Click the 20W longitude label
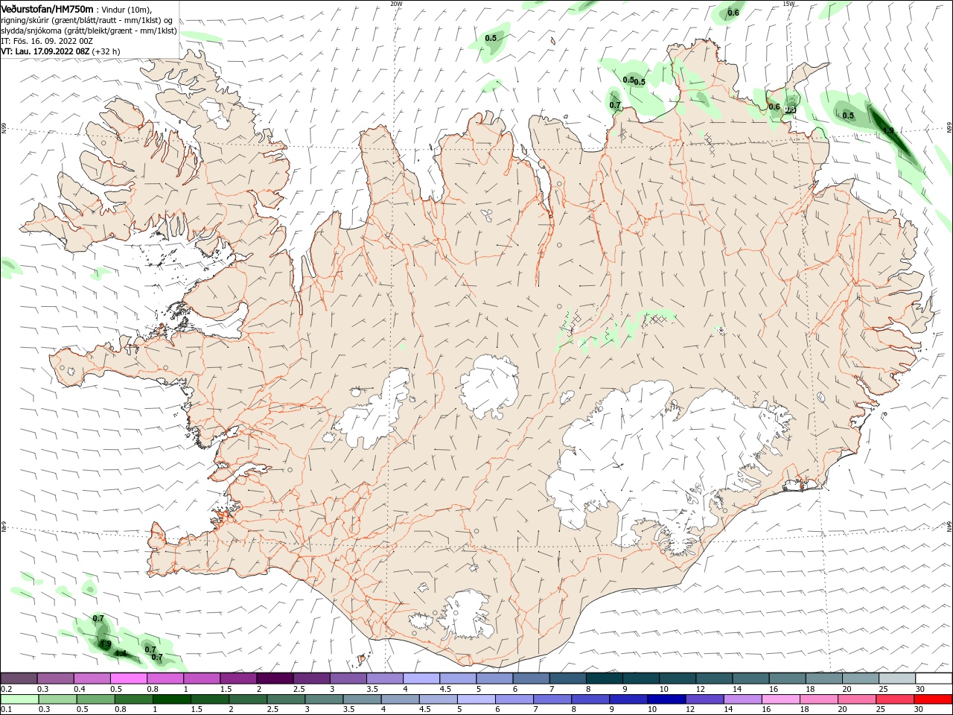 point(396,4)
